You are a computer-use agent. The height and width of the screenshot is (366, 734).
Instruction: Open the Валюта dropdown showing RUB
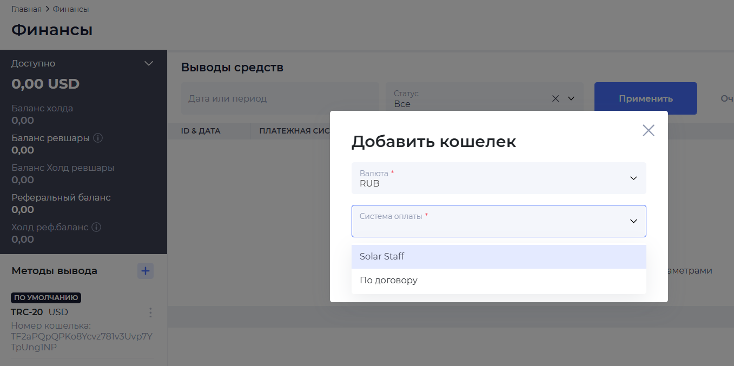498,178
